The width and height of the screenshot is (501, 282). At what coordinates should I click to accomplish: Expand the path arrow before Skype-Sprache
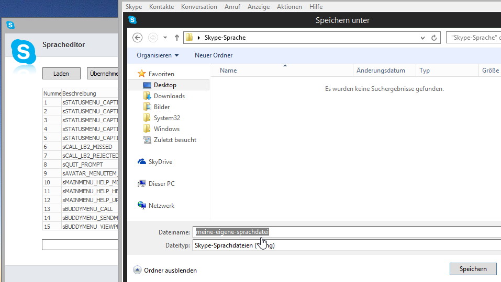pyautogui.click(x=199, y=38)
